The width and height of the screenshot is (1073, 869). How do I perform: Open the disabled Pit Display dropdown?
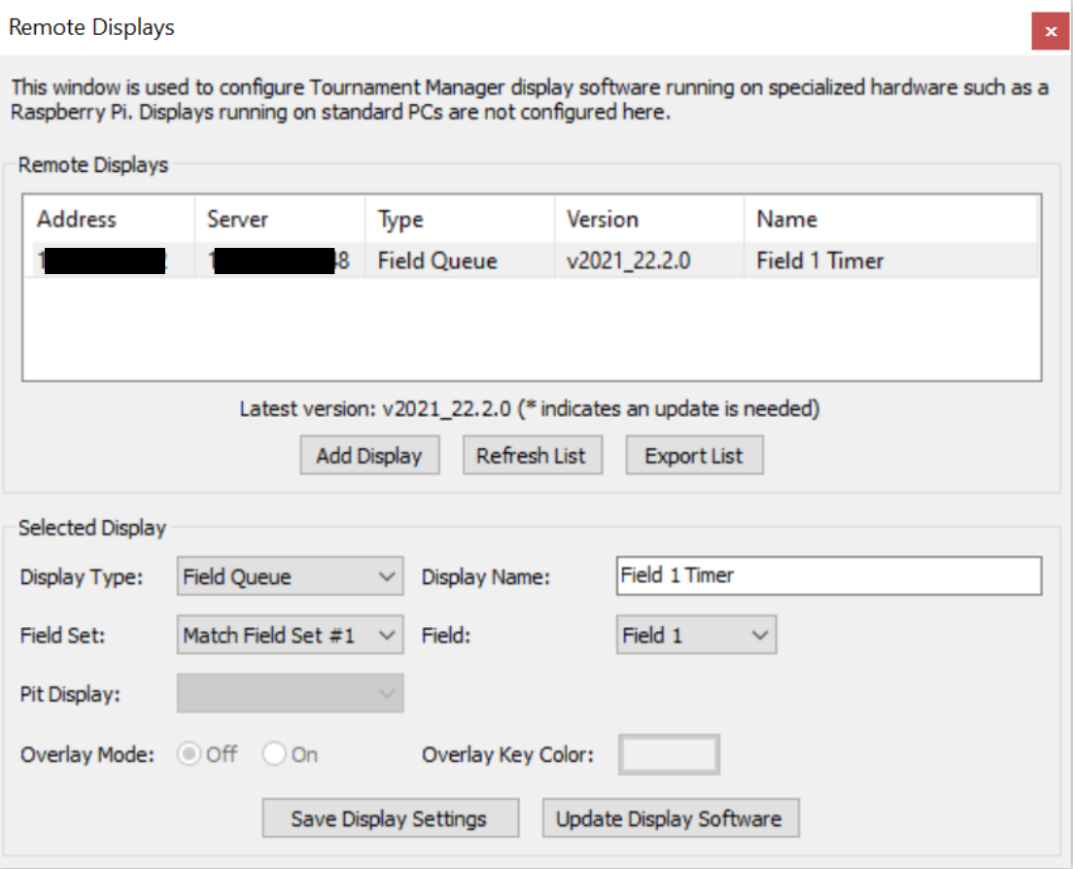(289, 693)
